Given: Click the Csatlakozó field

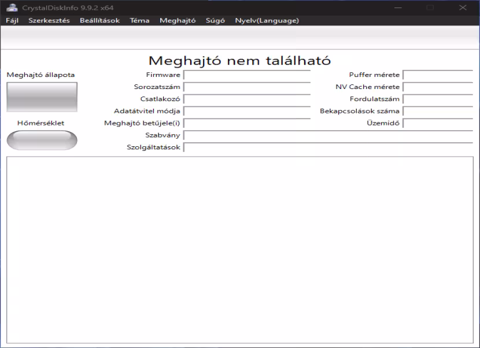Looking at the screenshot, I should click(247, 99).
